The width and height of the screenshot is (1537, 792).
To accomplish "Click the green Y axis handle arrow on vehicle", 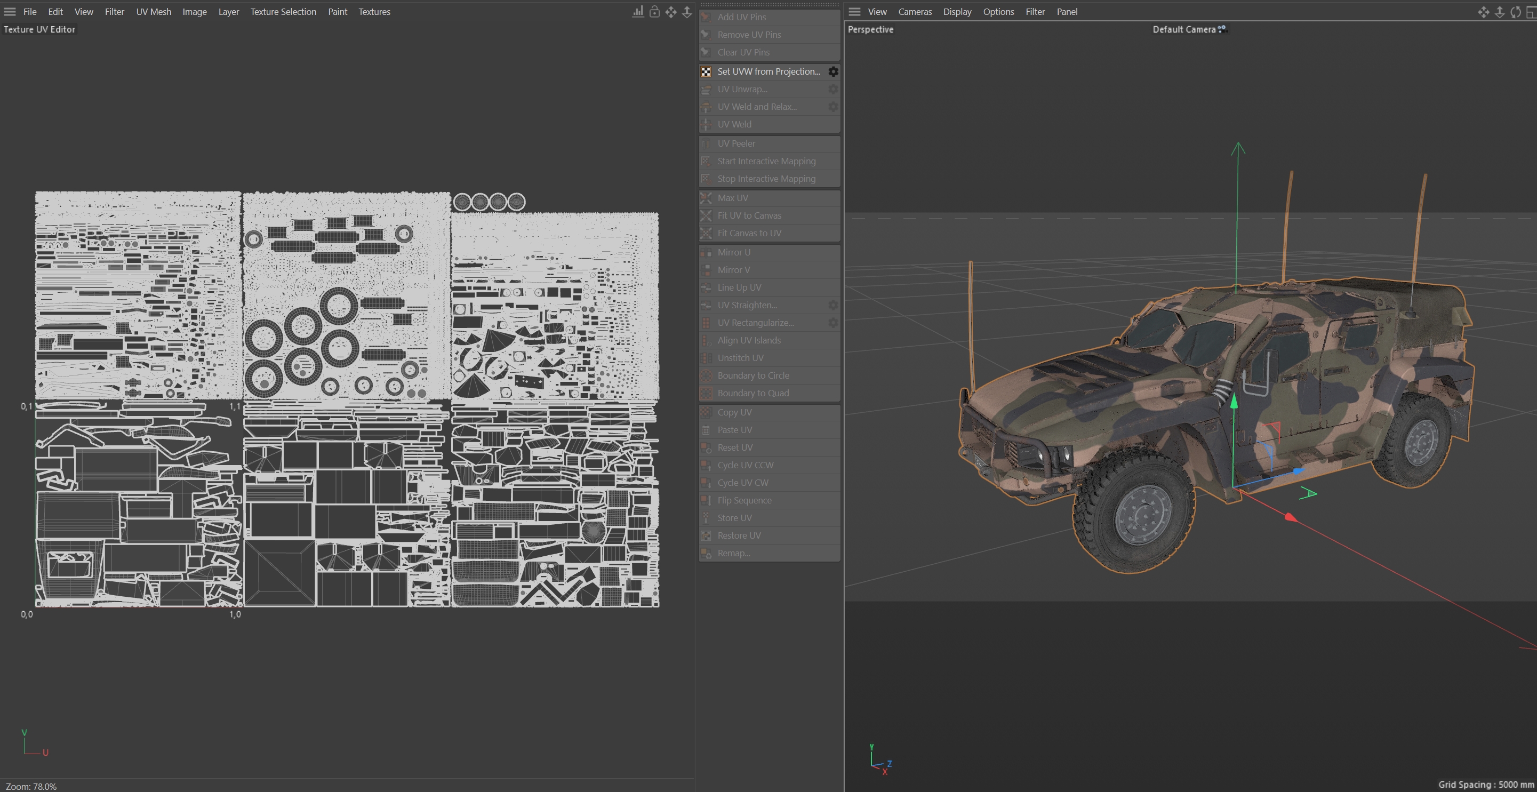I will [1234, 402].
